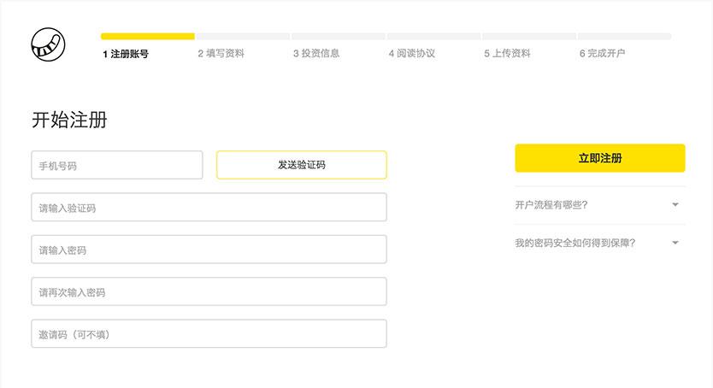
Task: Click the yellow progress bar segment
Action: 147,37
